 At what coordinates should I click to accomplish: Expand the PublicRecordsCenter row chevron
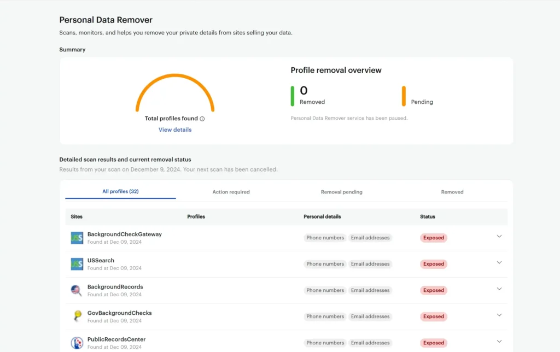point(499,341)
